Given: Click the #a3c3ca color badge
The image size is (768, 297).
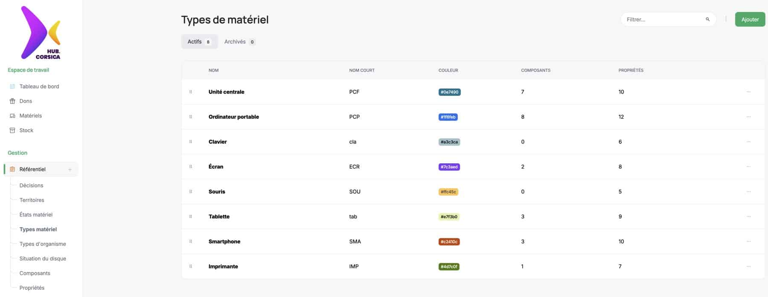Looking at the screenshot, I should [x=449, y=142].
